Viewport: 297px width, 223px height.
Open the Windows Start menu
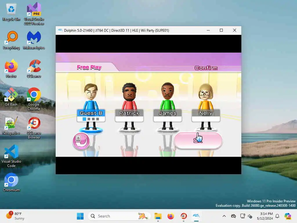(80, 216)
